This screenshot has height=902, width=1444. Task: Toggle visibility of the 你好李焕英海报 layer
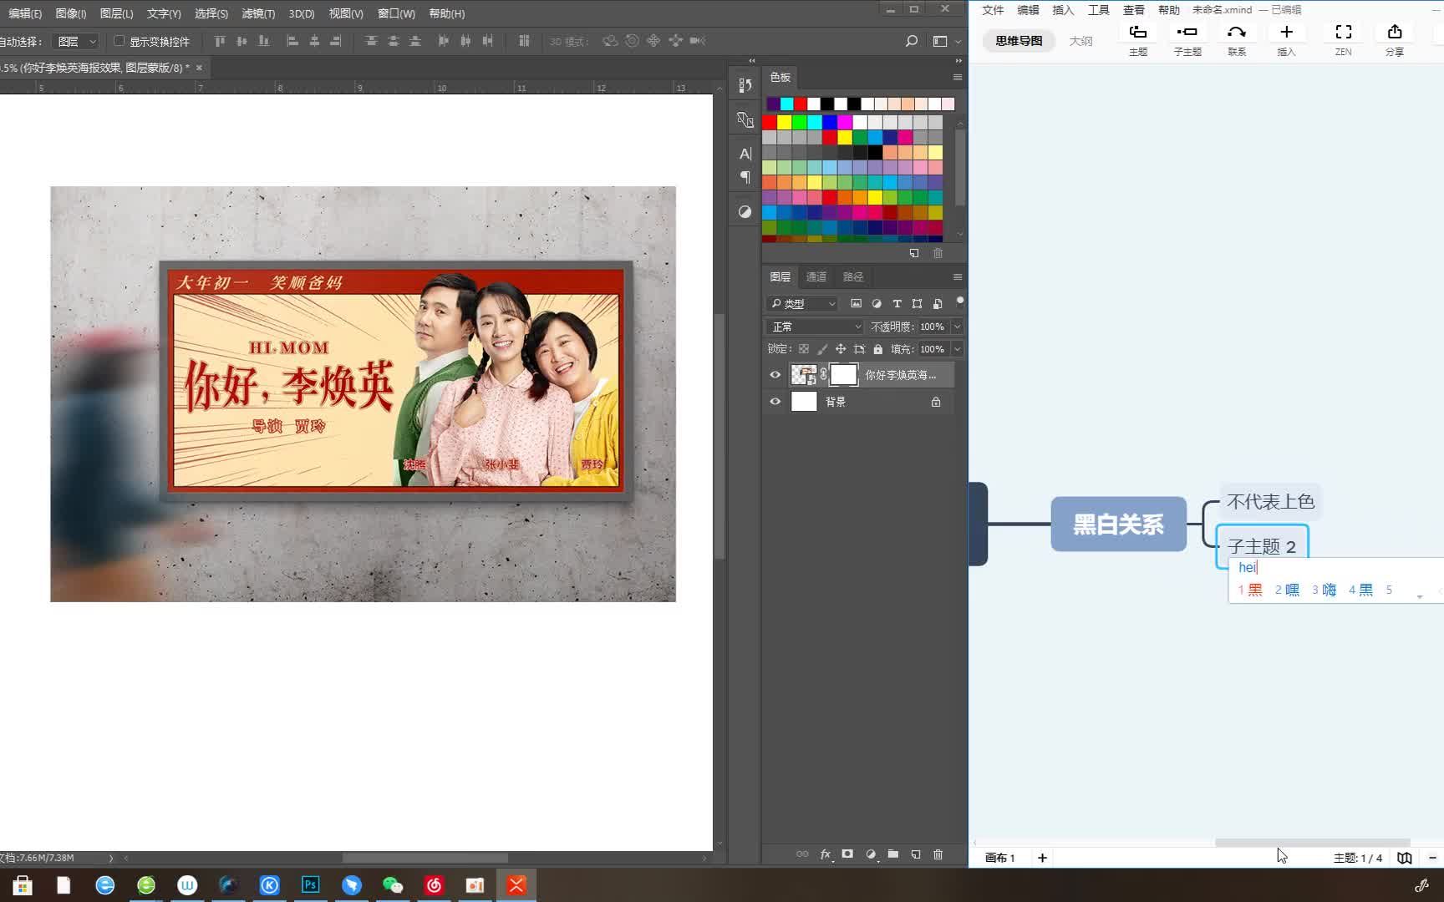tap(775, 374)
